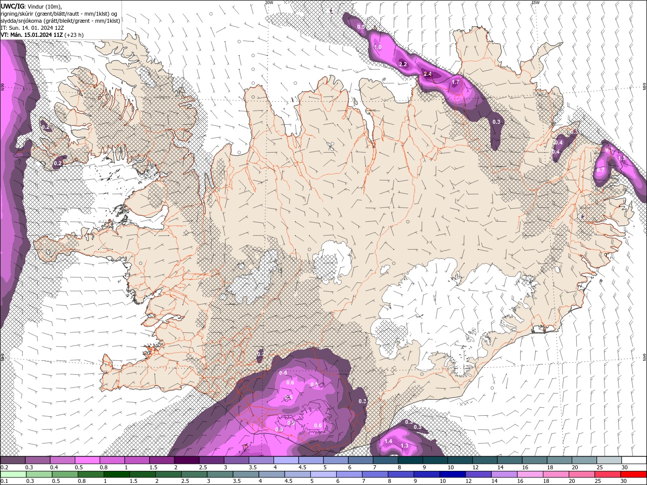Click the 64N latitude label on right edge

coord(644,358)
